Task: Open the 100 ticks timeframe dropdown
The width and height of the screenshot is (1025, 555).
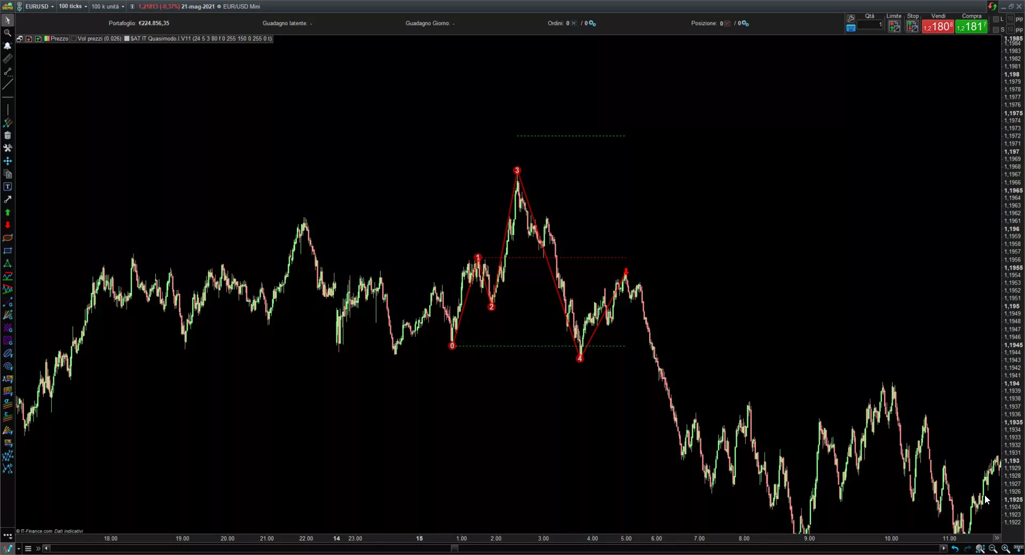Action: [x=73, y=6]
